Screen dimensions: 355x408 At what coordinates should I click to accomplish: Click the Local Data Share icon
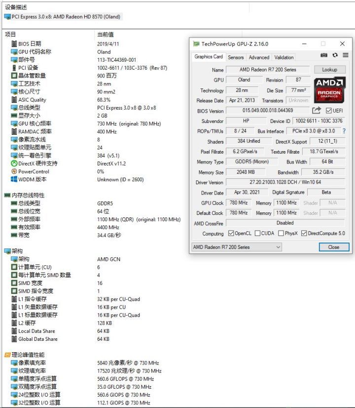coord(14,331)
